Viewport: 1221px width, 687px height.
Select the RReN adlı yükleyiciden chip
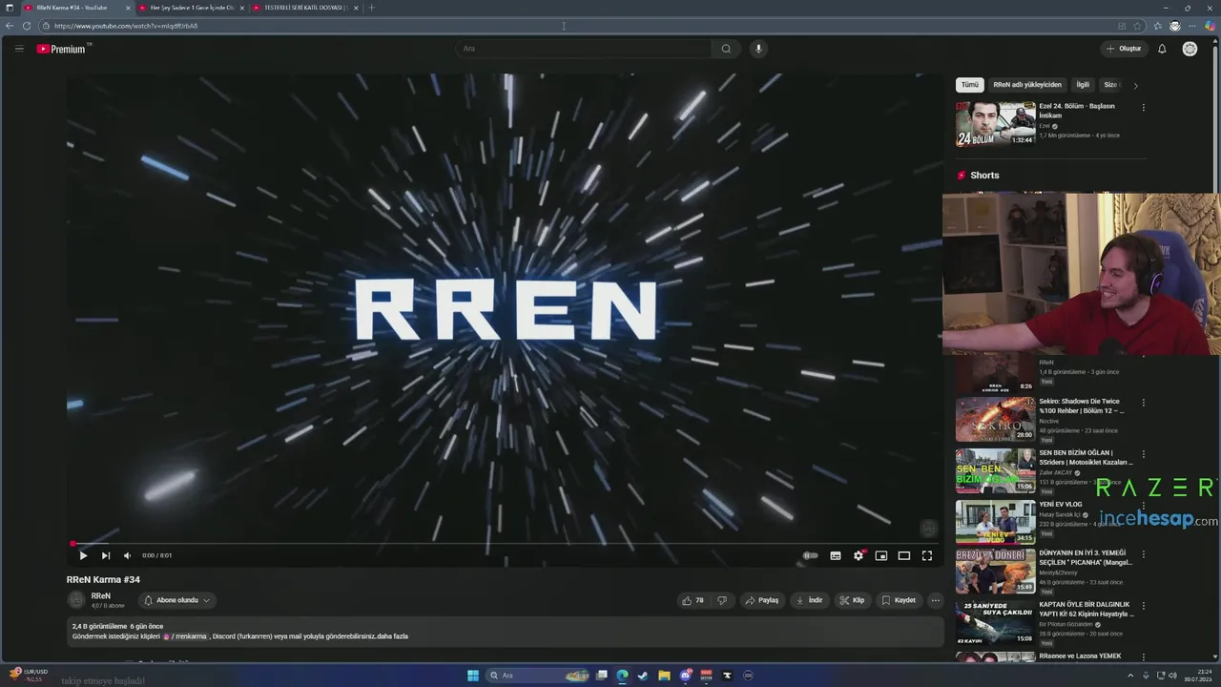(1027, 85)
